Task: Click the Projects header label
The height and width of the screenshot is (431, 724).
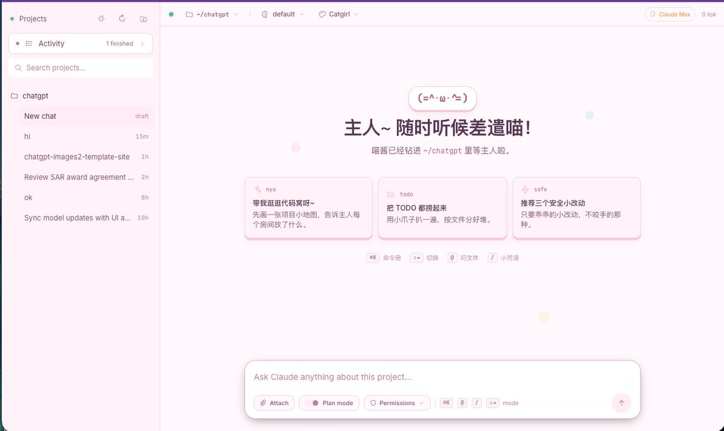Action: tap(33, 19)
